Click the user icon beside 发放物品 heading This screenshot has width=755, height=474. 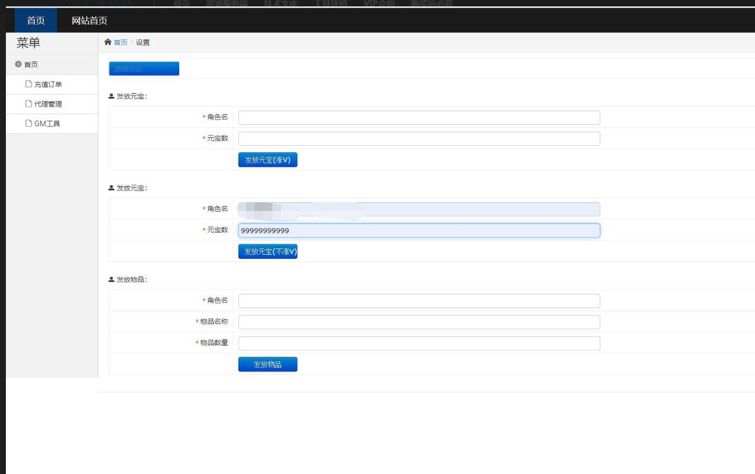111,279
